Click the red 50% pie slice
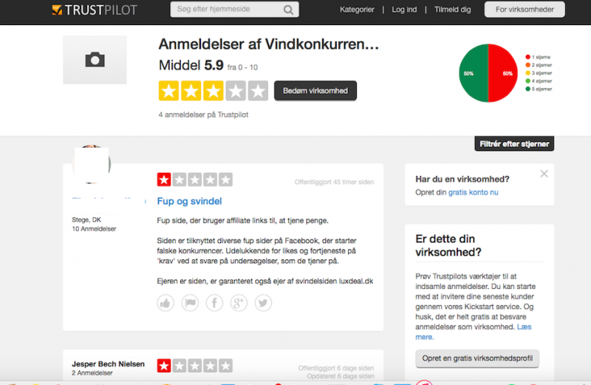Screen dimensions: 591x385 coord(503,73)
